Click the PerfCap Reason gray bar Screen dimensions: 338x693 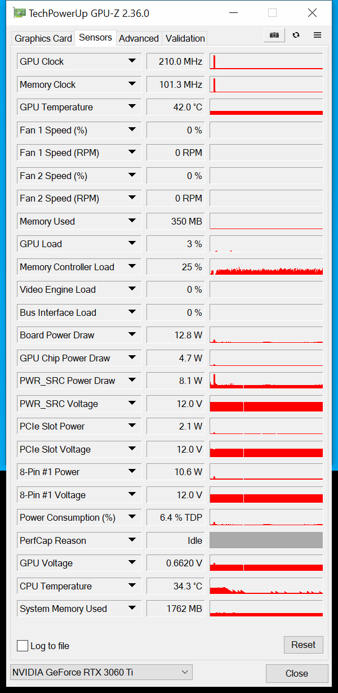[x=266, y=540]
